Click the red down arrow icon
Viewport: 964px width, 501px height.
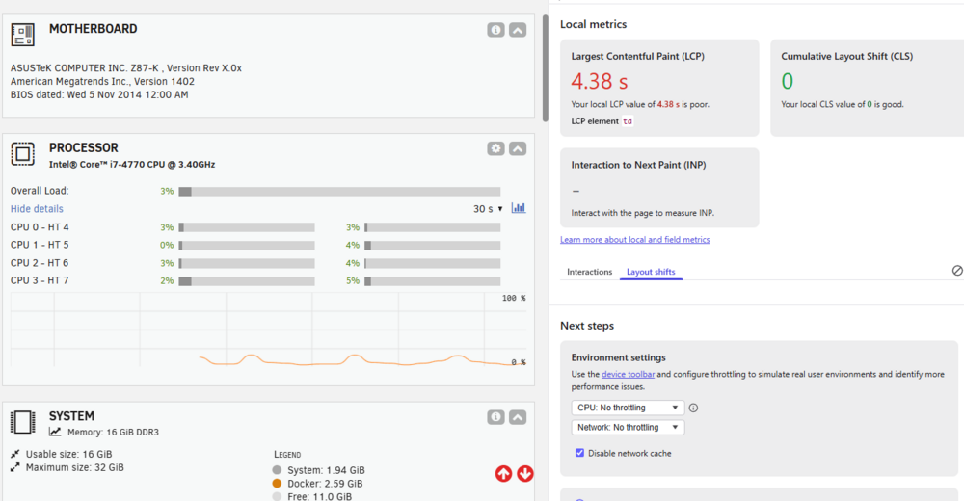(525, 473)
